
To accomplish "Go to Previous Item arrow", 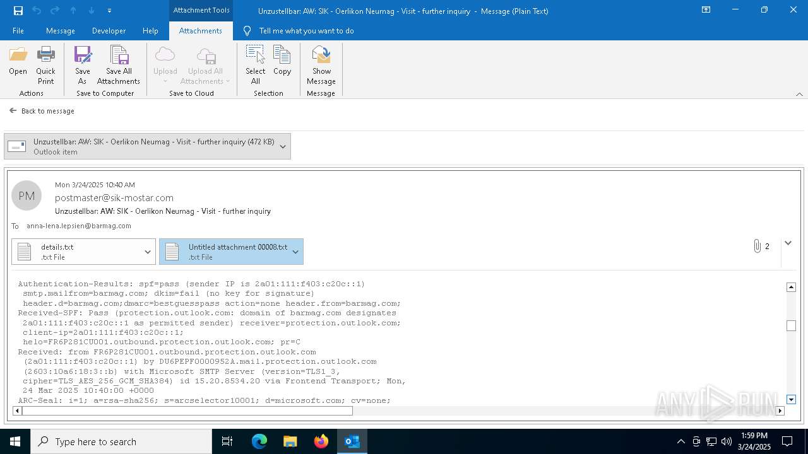I will tap(73, 11).
